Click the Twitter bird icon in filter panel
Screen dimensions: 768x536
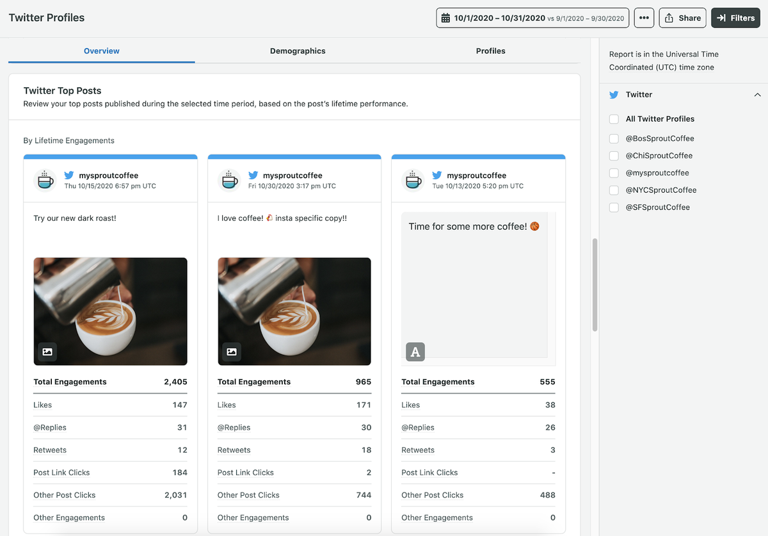tap(614, 95)
